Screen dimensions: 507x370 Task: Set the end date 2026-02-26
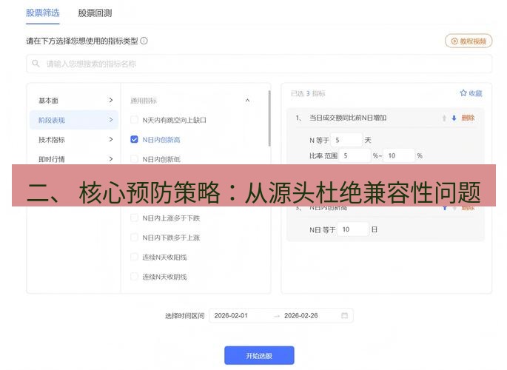[301, 315]
